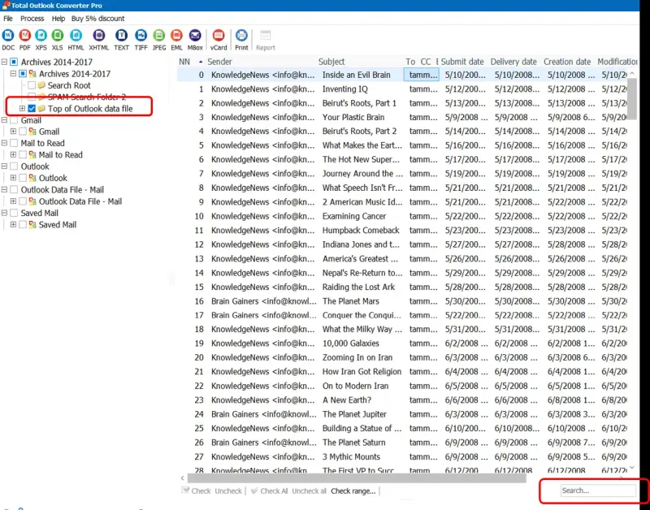Click the EML conversion icon
Viewport: 650px width, 510px height.
[x=176, y=36]
